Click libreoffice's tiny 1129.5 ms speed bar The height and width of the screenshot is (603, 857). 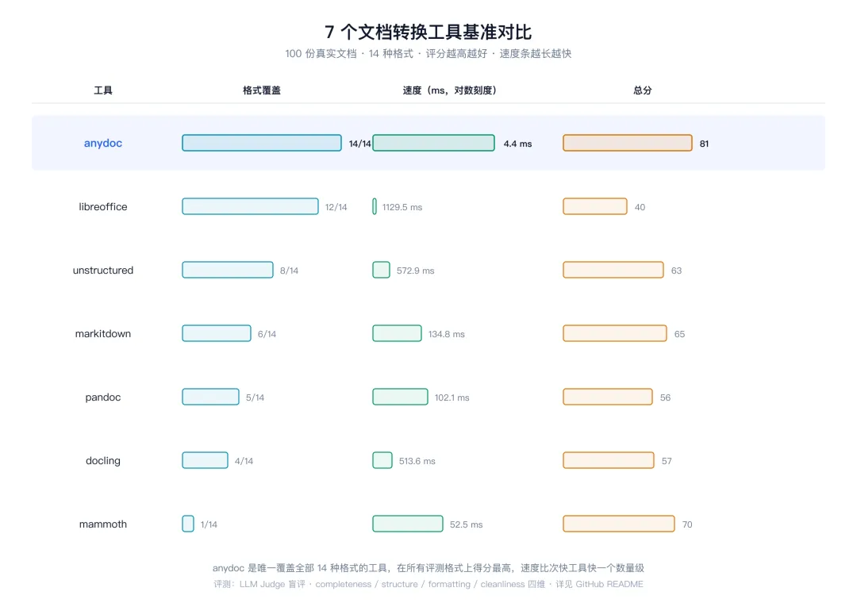tap(375, 206)
